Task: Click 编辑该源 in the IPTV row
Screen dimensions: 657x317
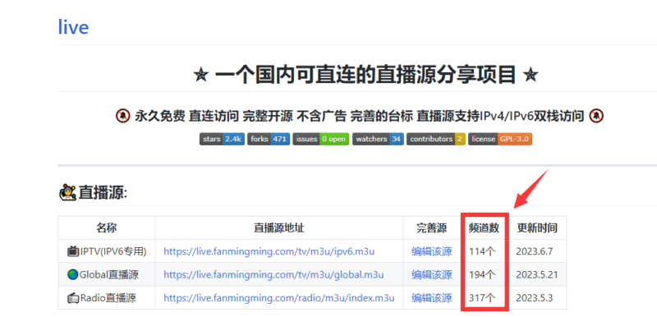Action: pos(432,251)
